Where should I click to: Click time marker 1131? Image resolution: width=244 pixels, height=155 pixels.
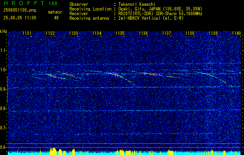[x=27, y=33]
